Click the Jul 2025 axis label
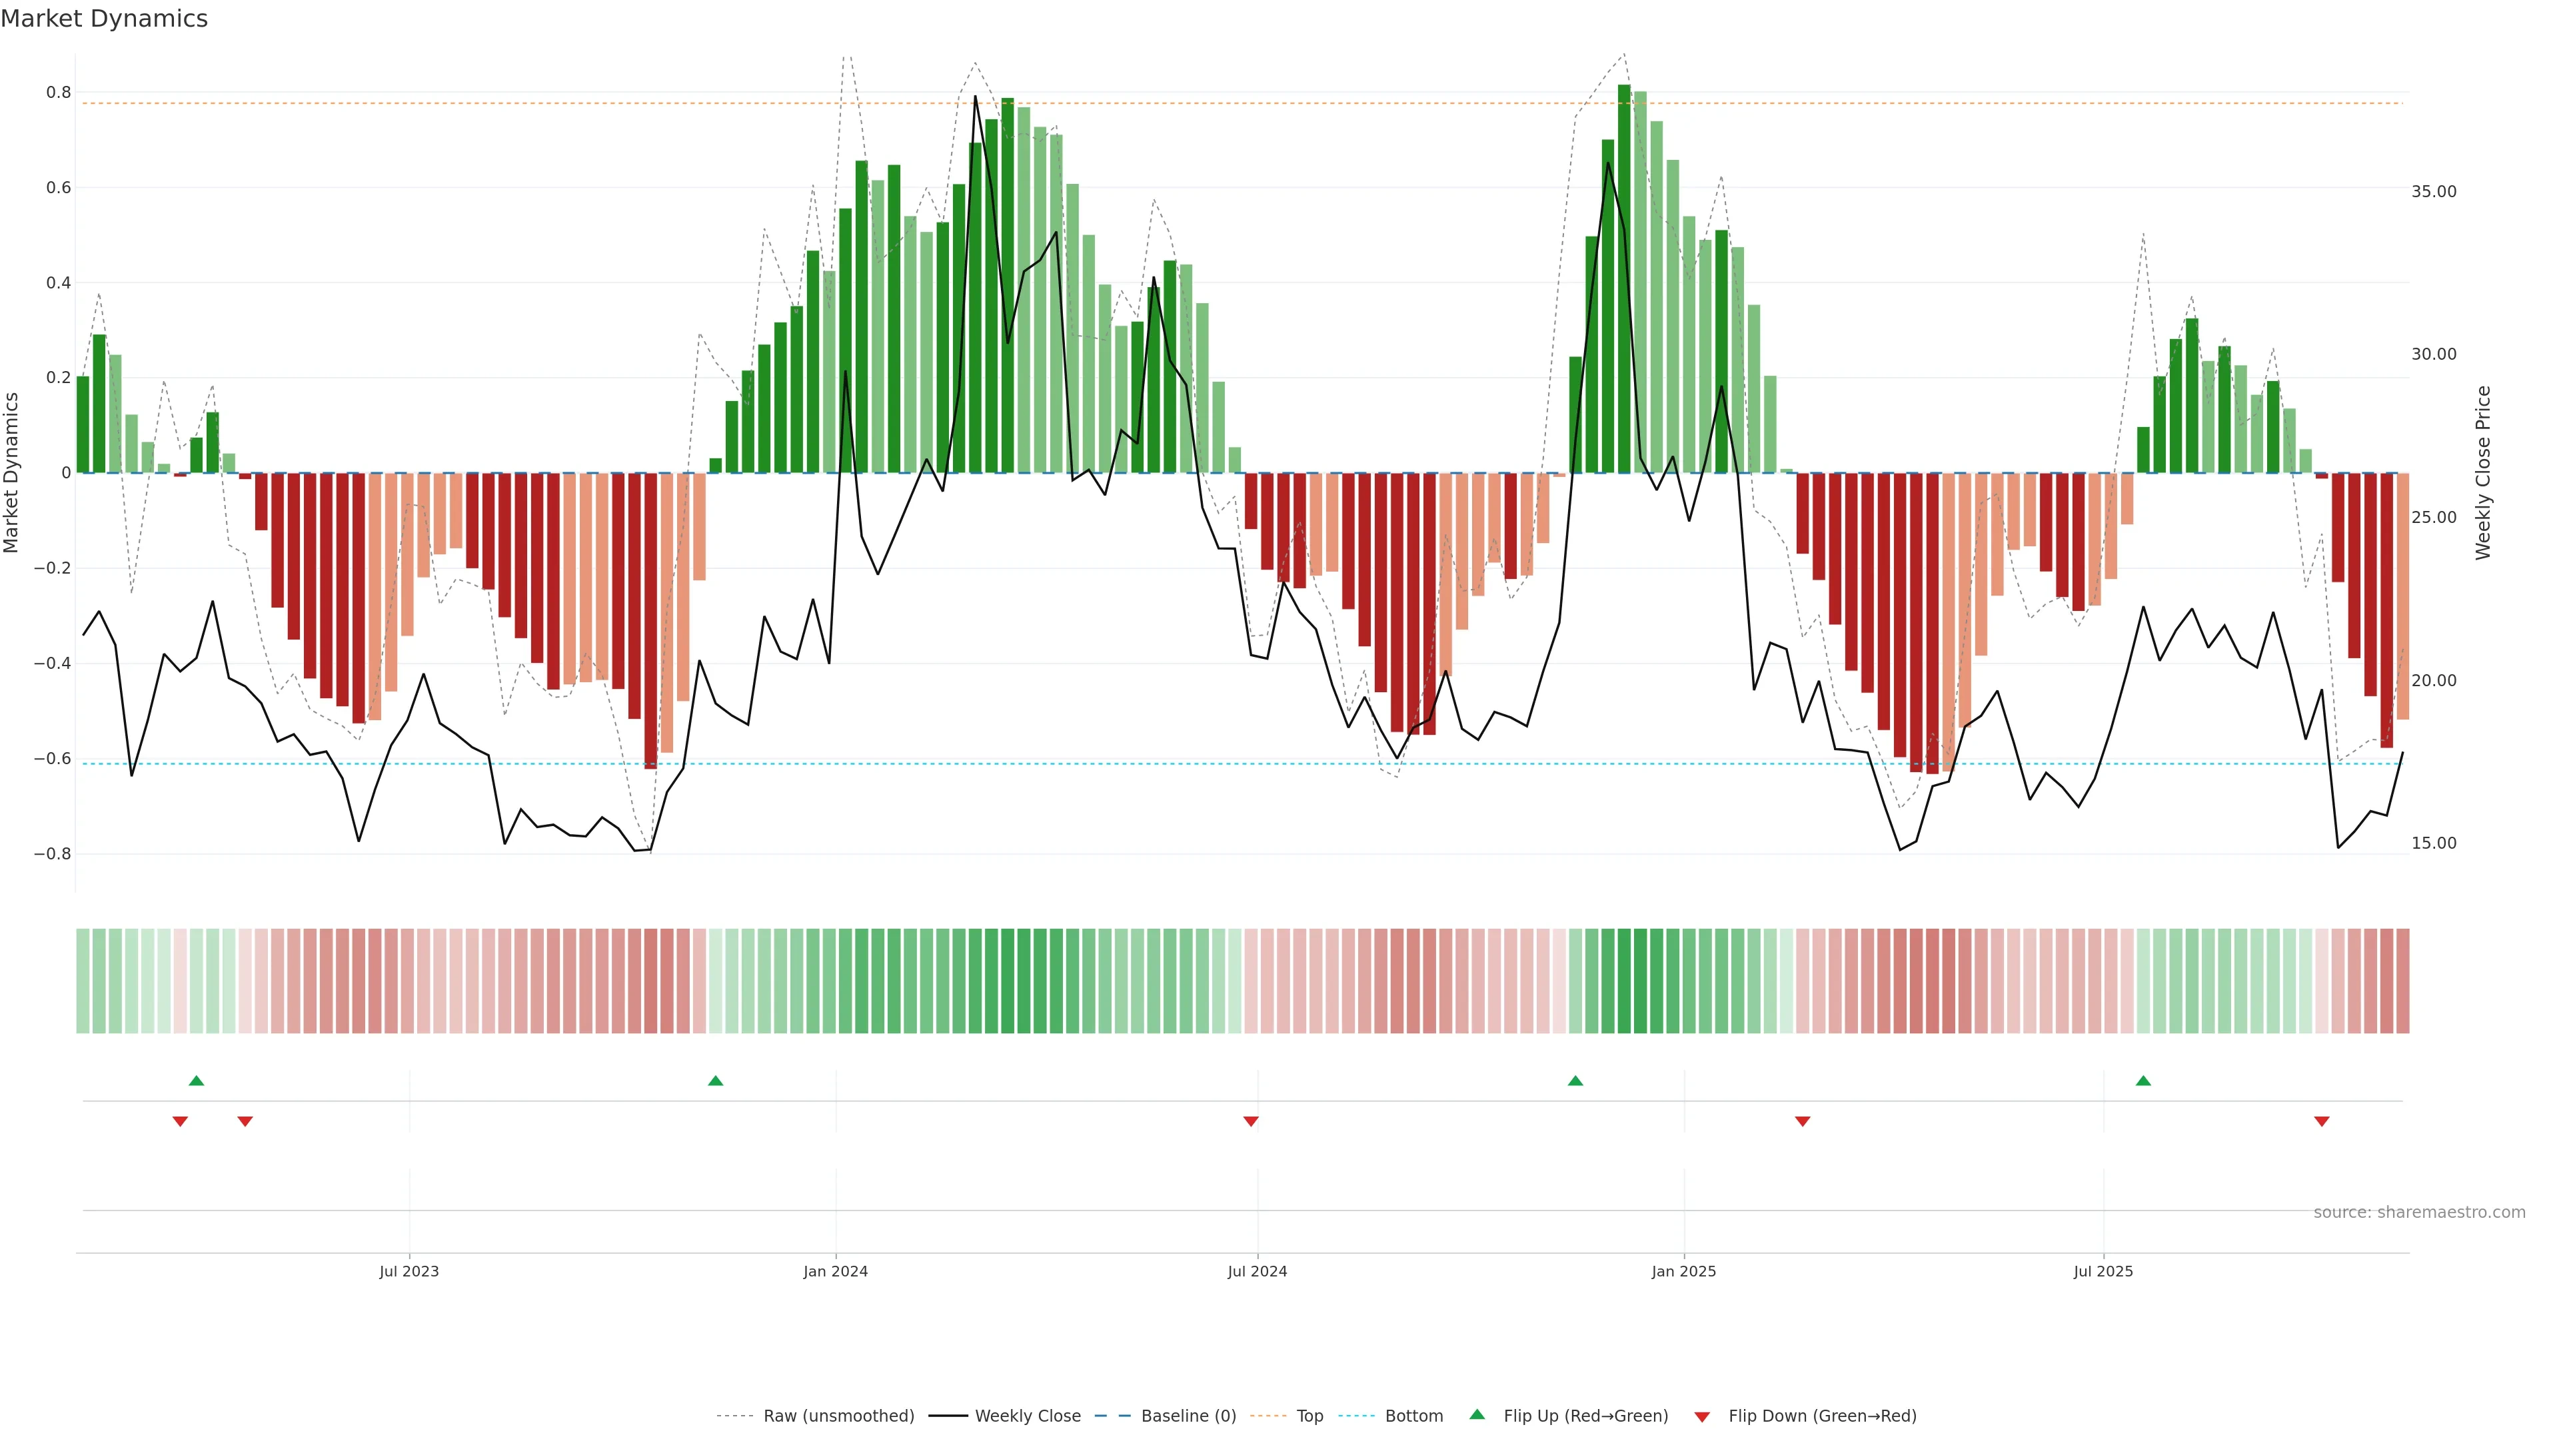Viewport: 2559px width, 1439px height. point(2103,1271)
